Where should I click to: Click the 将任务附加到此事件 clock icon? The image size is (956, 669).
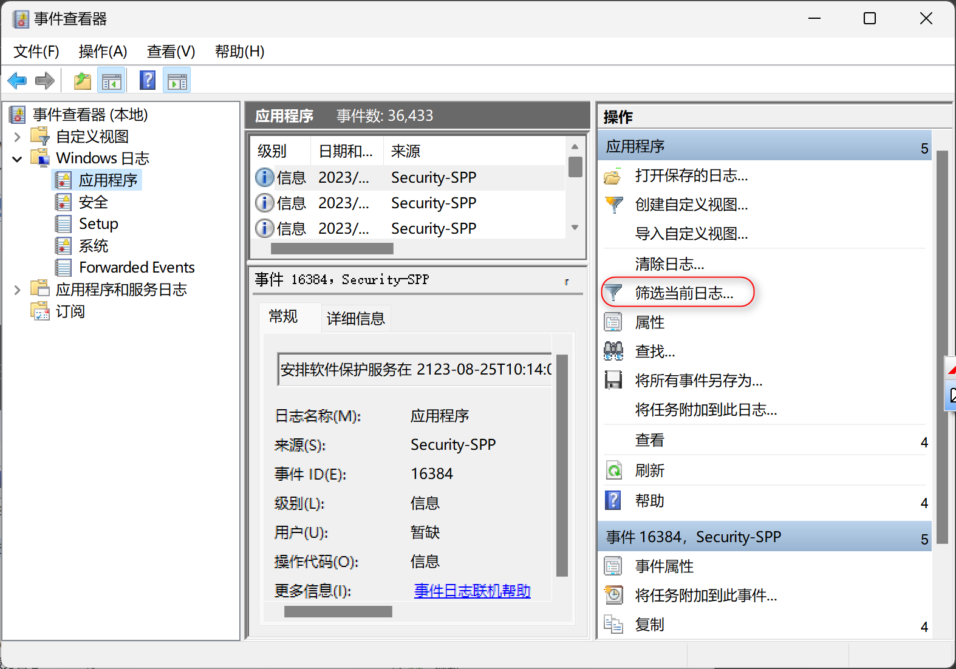613,595
